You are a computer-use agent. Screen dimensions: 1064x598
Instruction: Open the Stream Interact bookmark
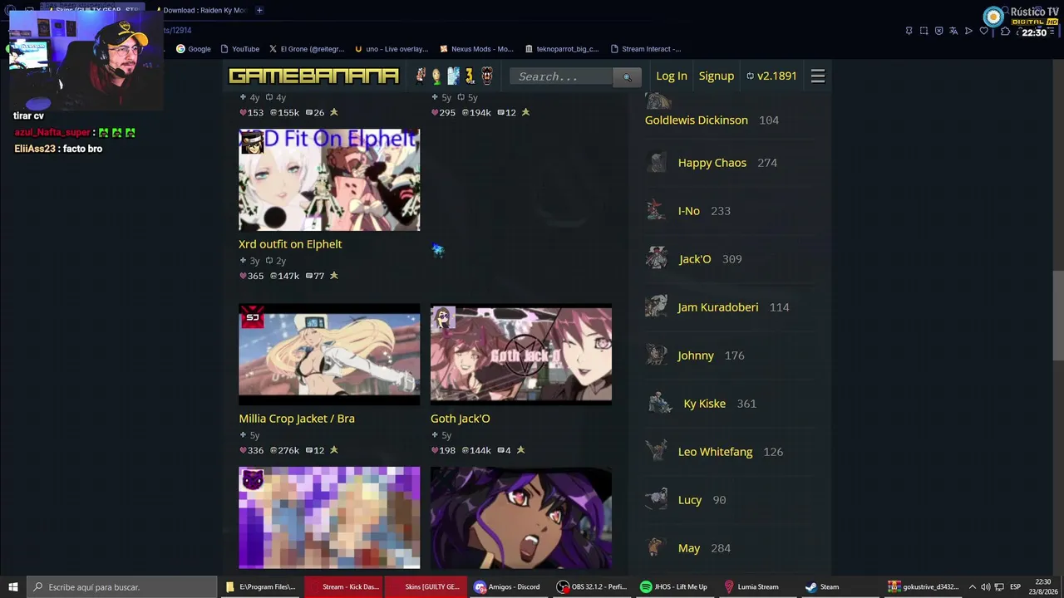pyautogui.click(x=646, y=49)
